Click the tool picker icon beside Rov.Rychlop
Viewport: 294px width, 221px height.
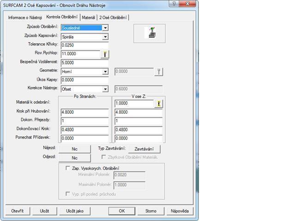(x=105, y=54)
